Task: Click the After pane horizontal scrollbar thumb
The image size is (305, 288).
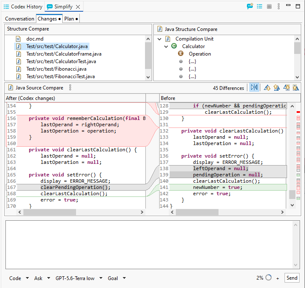Action: tap(50, 212)
